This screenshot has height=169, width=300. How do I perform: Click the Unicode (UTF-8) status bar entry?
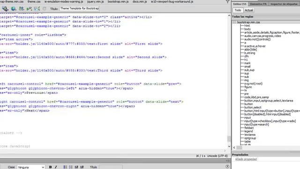(x=217, y=156)
